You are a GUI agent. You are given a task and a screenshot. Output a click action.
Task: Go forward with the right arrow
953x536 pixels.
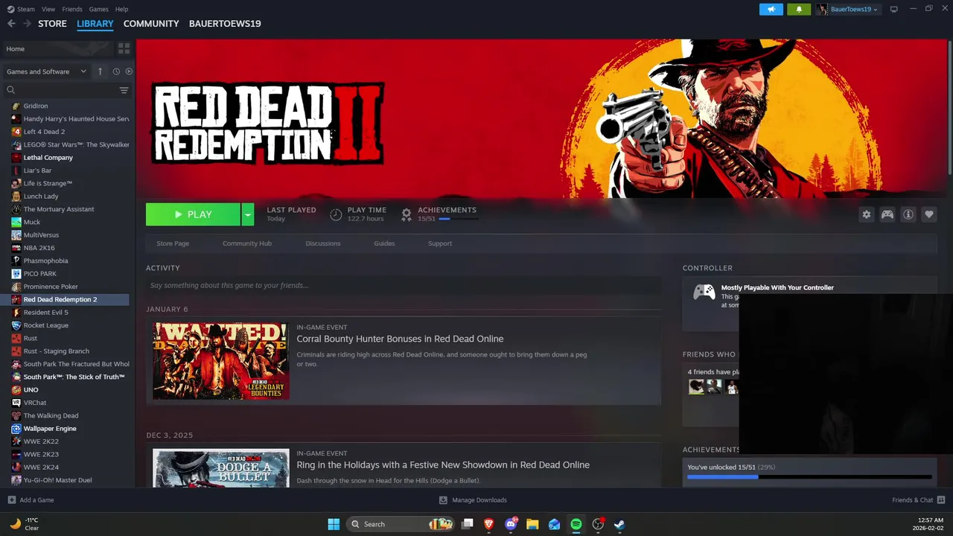(x=28, y=24)
